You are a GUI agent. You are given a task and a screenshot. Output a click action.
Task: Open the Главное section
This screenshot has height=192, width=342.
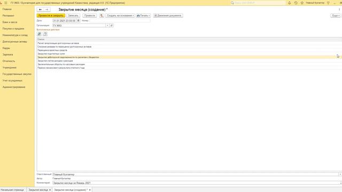pyautogui.click(x=7, y=9)
